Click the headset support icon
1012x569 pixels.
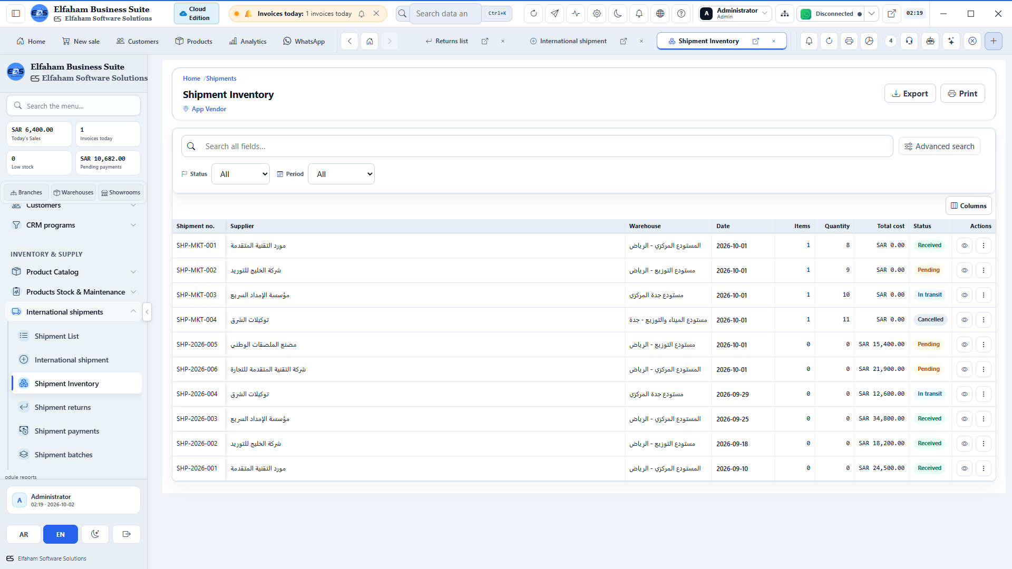(x=909, y=41)
